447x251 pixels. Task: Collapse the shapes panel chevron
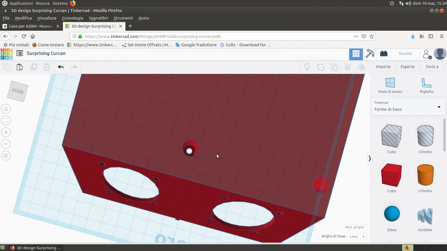point(370,158)
